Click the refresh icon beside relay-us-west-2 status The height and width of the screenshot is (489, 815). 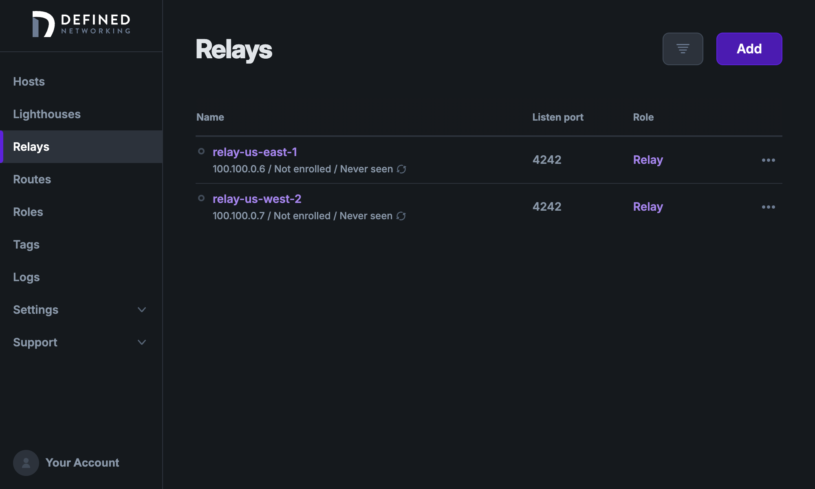tap(402, 216)
